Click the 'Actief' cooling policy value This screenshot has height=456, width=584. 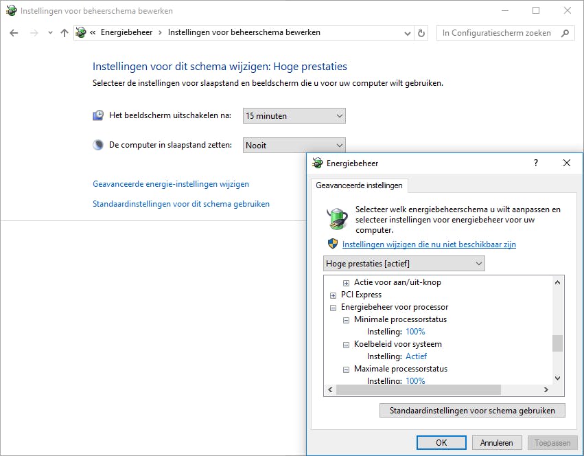[416, 356]
